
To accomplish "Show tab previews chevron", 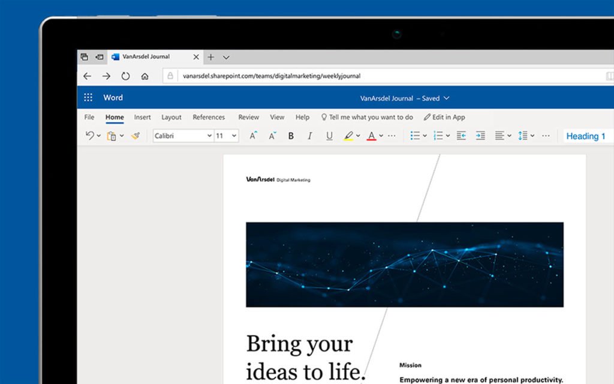I will click(226, 58).
